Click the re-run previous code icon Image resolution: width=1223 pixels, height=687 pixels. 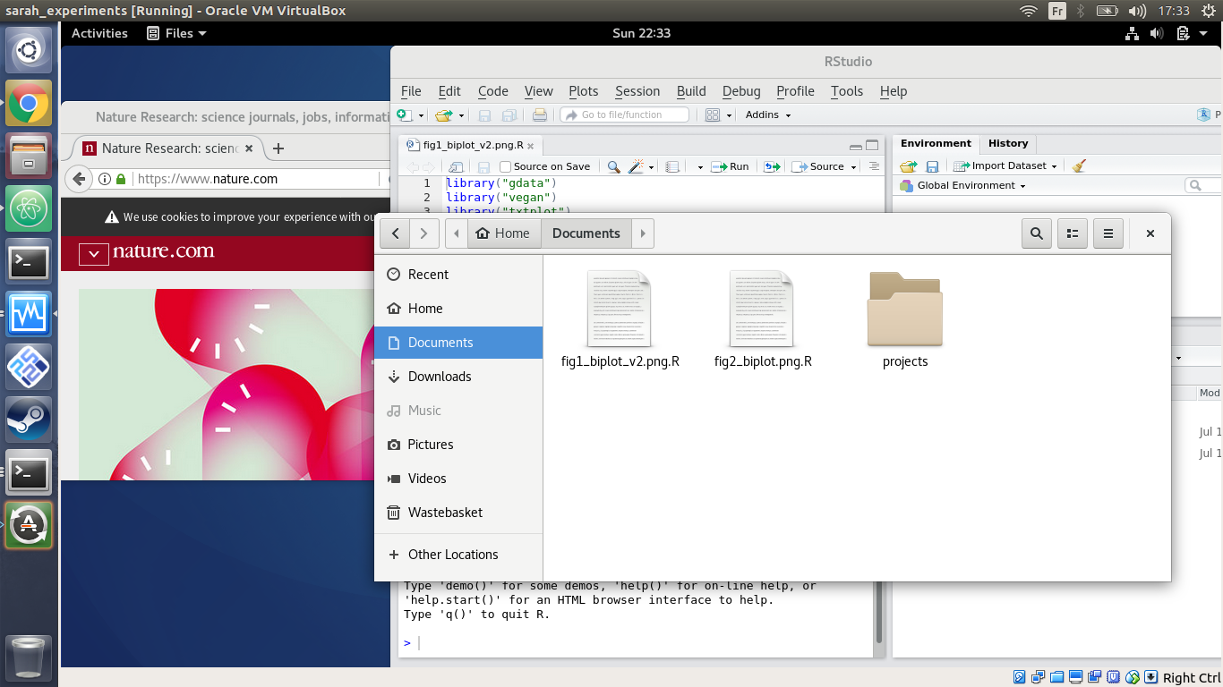(773, 166)
